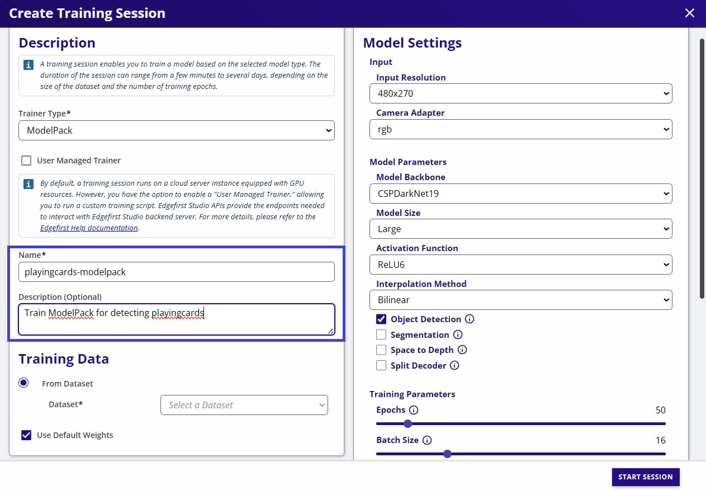Enable the Segmentation checkbox
This screenshot has width=706, height=490.
pos(381,335)
